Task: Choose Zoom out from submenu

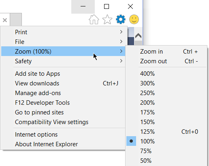Action: [x=166, y=61]
